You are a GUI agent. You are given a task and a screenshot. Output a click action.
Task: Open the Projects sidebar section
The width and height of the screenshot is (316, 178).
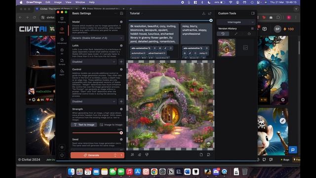pos(62,20)
